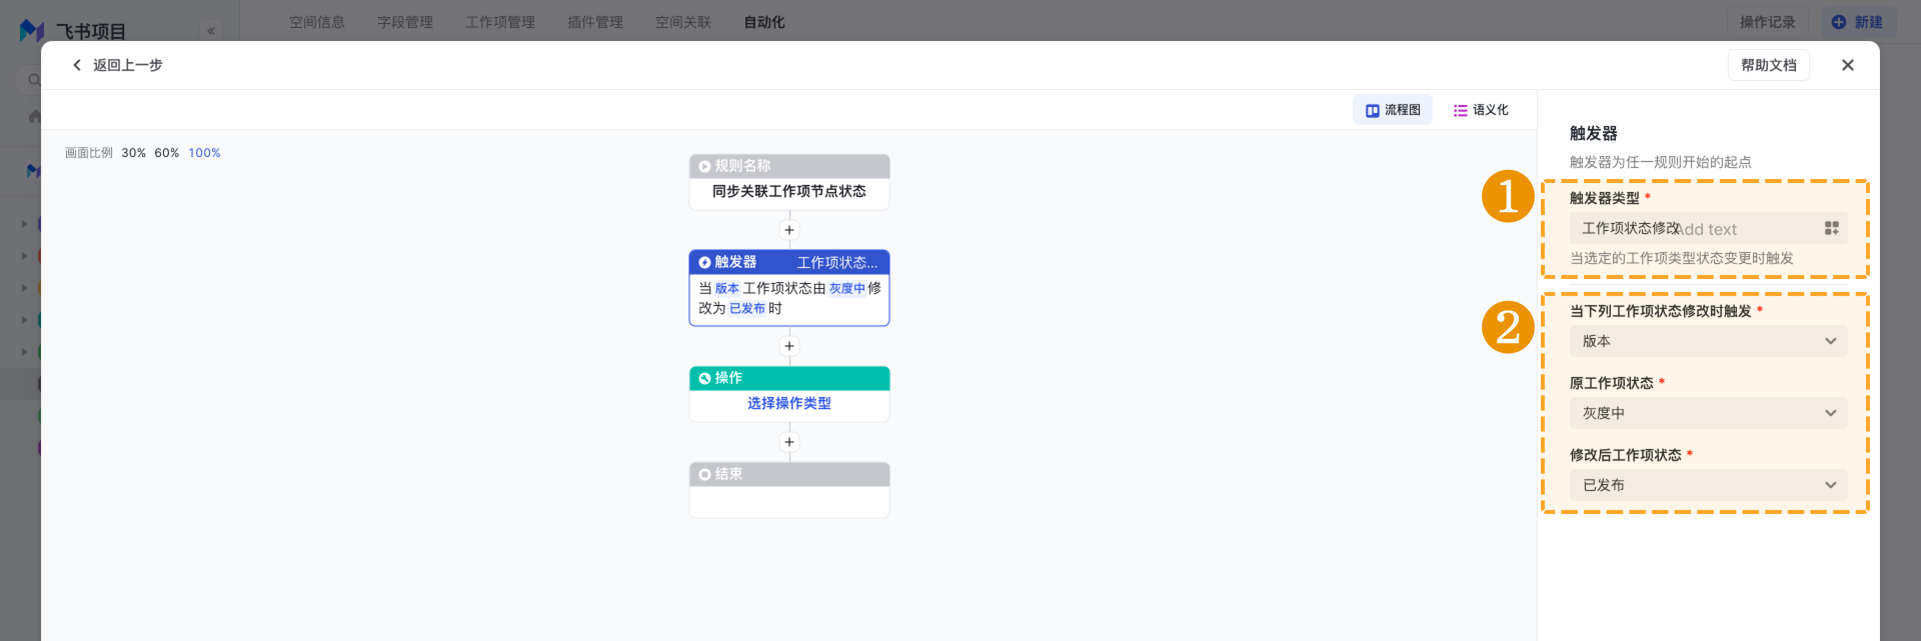Set canvas zoom to 30%

click(134, 153)
